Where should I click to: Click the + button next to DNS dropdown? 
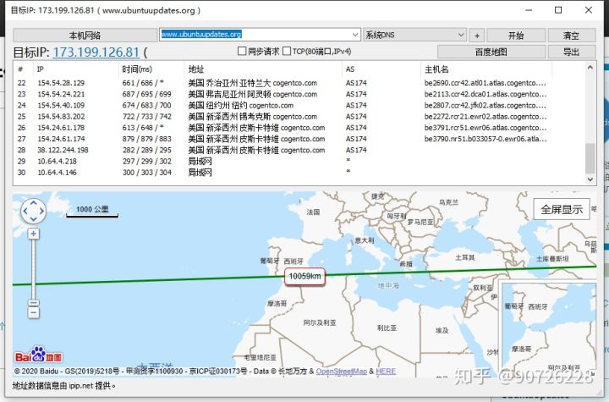(x=477, y=36)
